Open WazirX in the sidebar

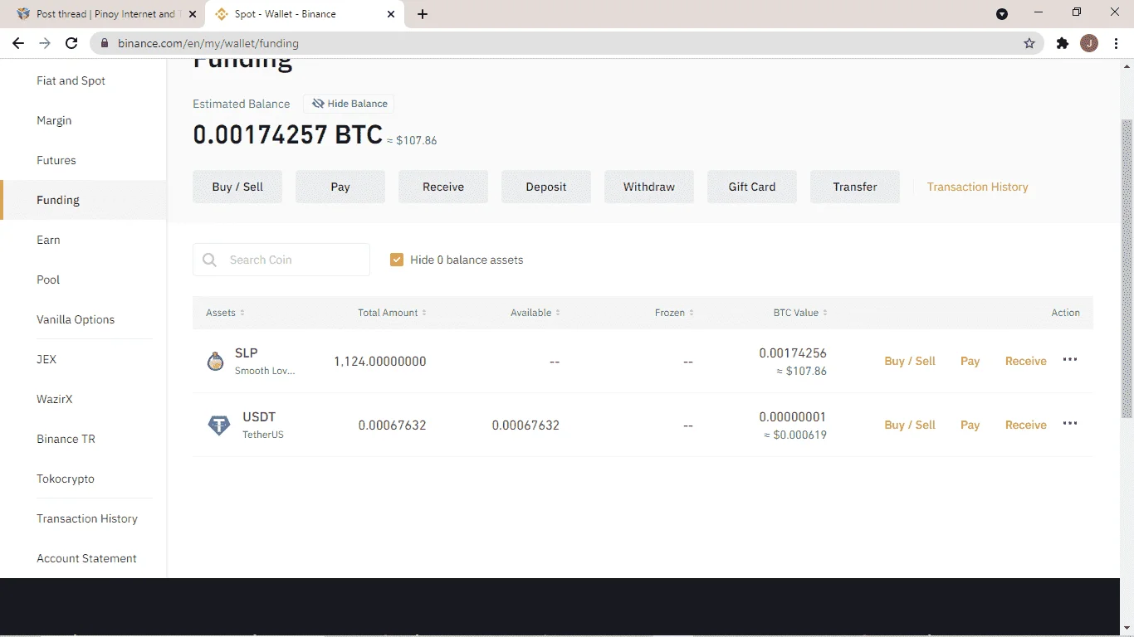point(55,399)
